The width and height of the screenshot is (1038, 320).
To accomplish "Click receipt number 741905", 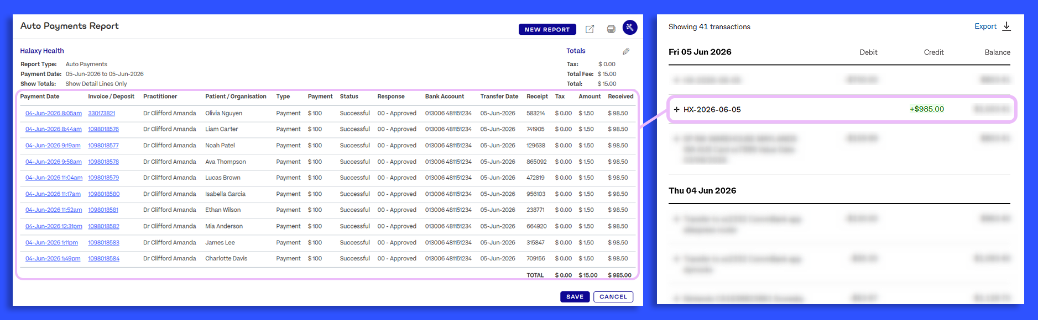I will click(535, 129).
